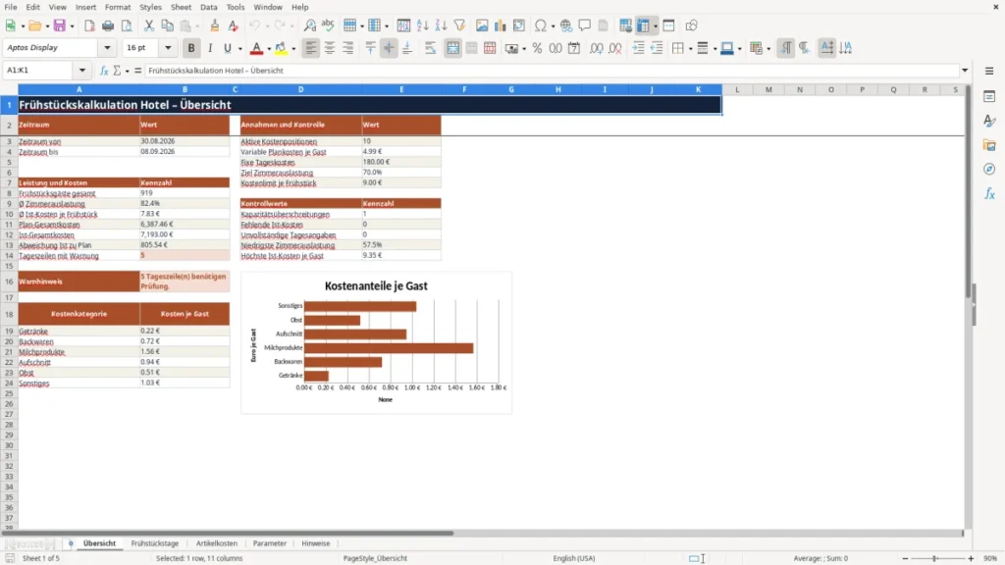Screen dimensions: 1005x565
Task: Click PageStyle_Übersicht in the status bar
Action: (x=375, y=558)
